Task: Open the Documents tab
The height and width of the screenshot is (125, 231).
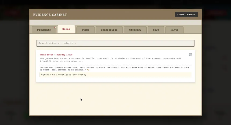Action: click(44, 30)
